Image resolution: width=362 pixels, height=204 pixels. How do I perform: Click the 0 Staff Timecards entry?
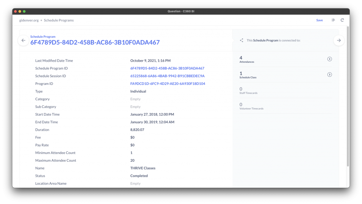click(286, 91)
